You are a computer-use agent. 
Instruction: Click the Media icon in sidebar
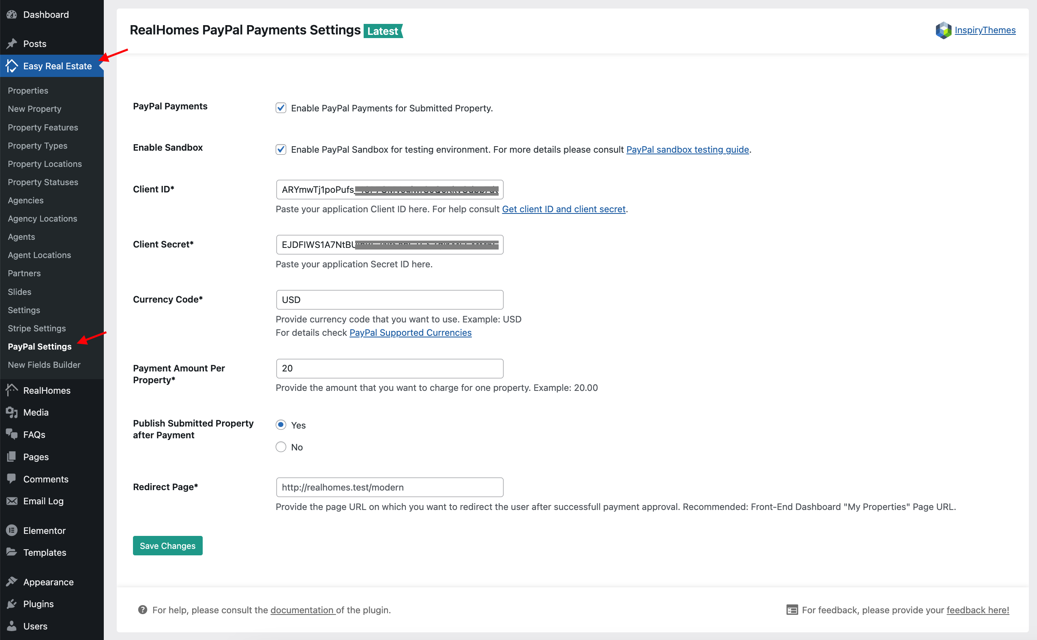click(x=12, y=412)
